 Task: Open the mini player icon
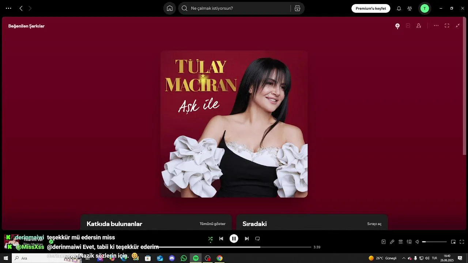pos(453,242)
